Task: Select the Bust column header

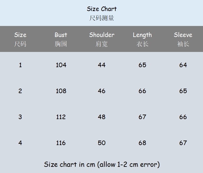Action: (x=61, y=35)
